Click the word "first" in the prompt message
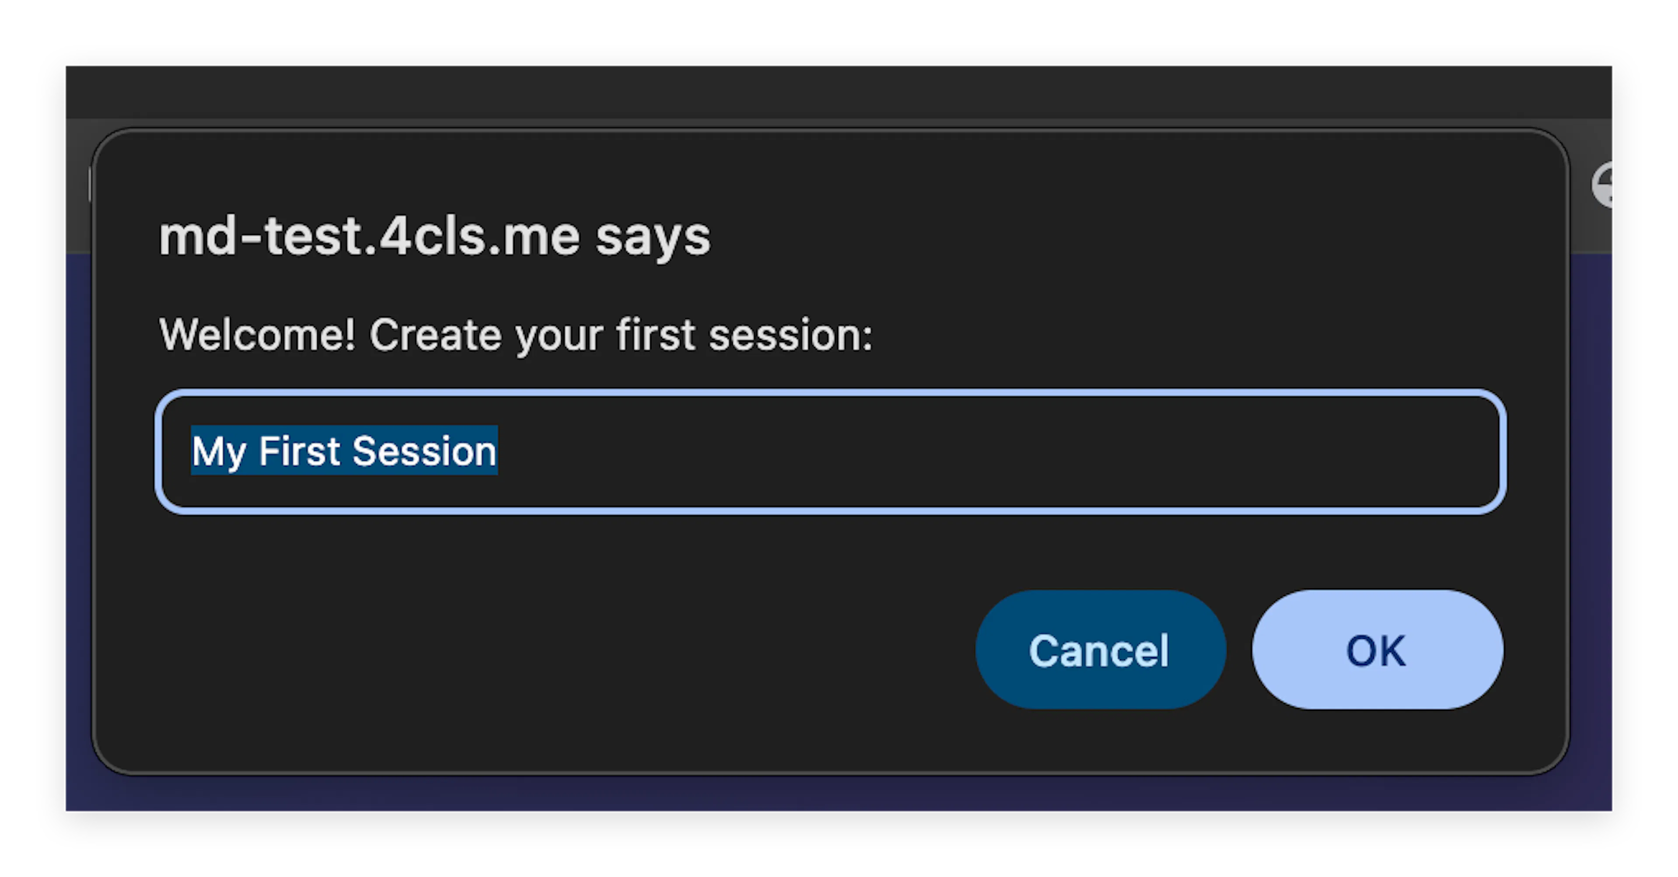The width and height of the screenshot is (1678, 877). pyautogui.click(x=655, y=335)
